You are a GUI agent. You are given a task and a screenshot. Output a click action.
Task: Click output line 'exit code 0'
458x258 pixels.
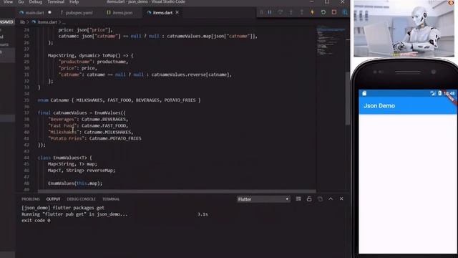[x=36, y=221]
